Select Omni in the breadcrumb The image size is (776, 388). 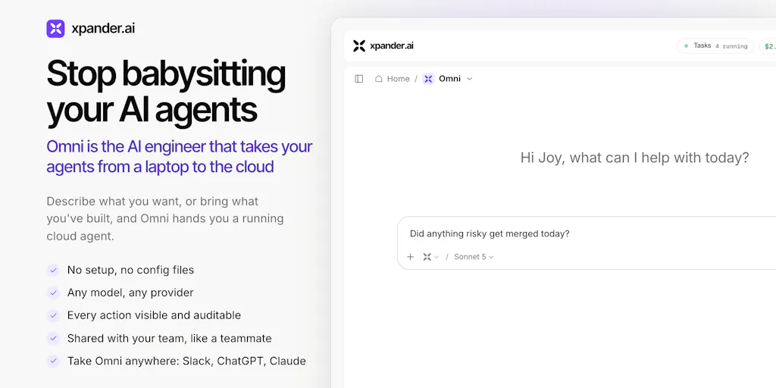click(449, 79)
